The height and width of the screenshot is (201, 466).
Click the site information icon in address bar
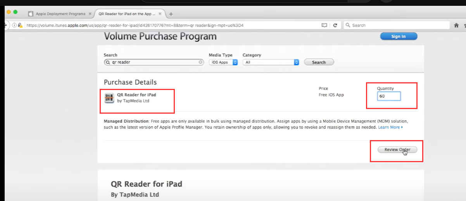click(x=14, y=25)
